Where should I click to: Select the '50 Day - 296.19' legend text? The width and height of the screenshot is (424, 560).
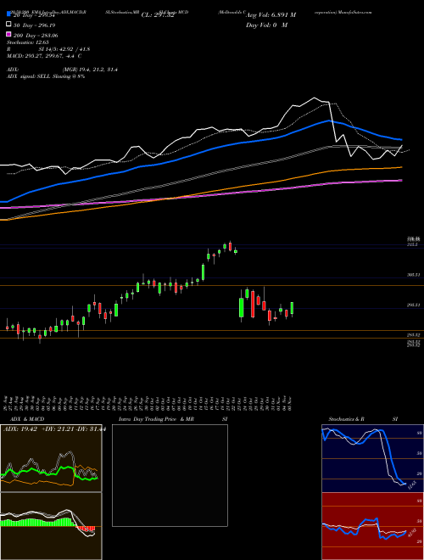point(34,25)
